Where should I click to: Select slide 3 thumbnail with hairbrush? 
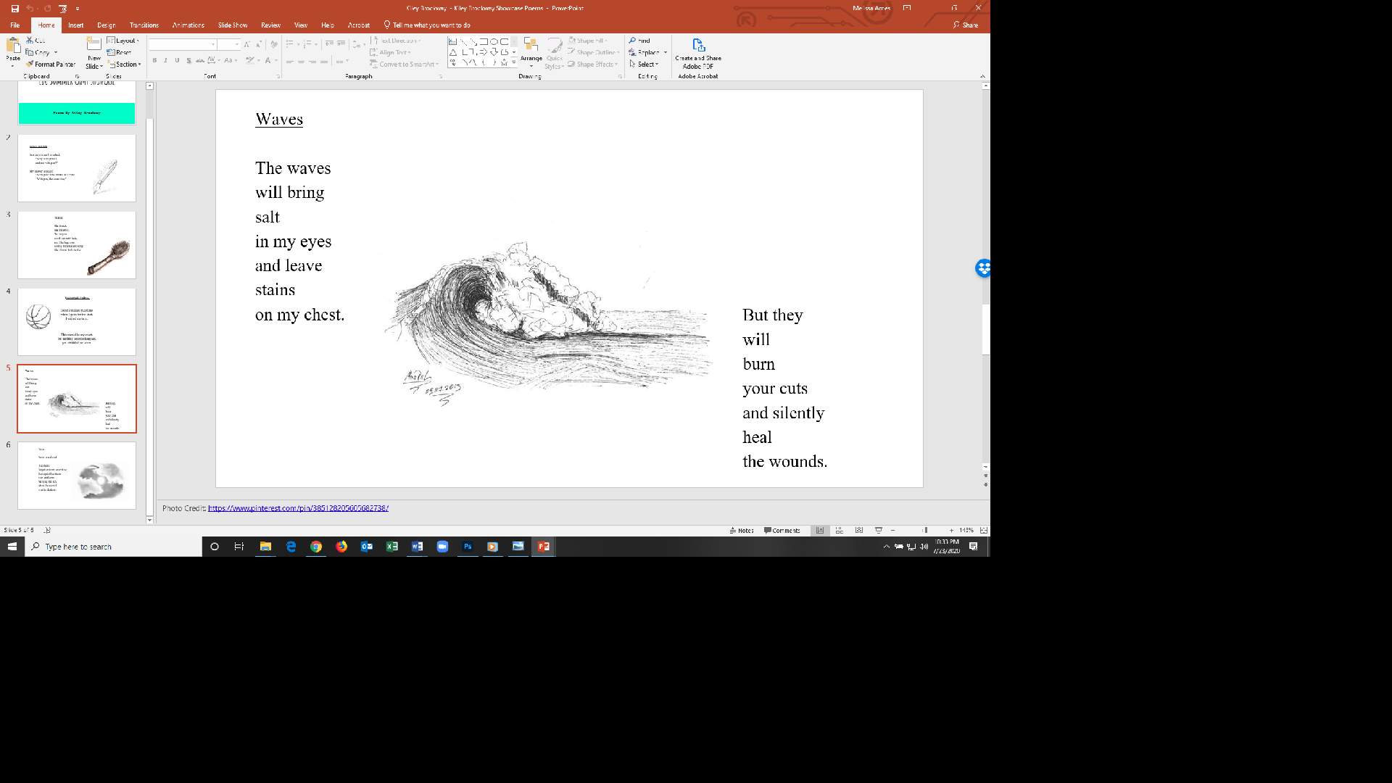(77, 245)
